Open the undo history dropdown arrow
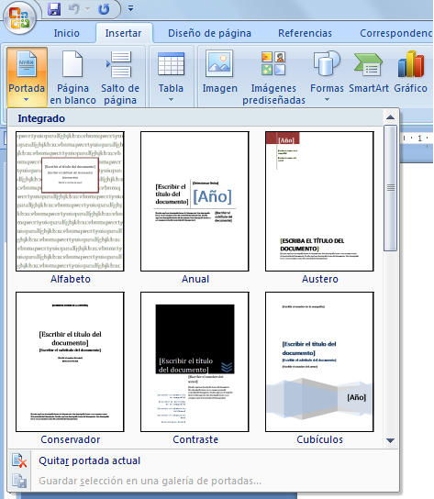434x499 pixels. (x=87, y=9)
